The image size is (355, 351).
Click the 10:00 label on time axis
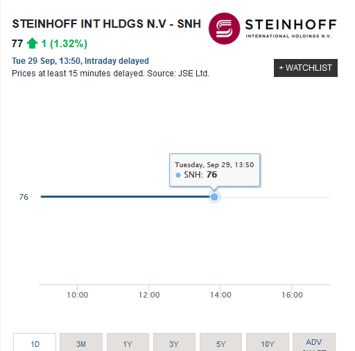pyautogui.click(x=78, y=295)
